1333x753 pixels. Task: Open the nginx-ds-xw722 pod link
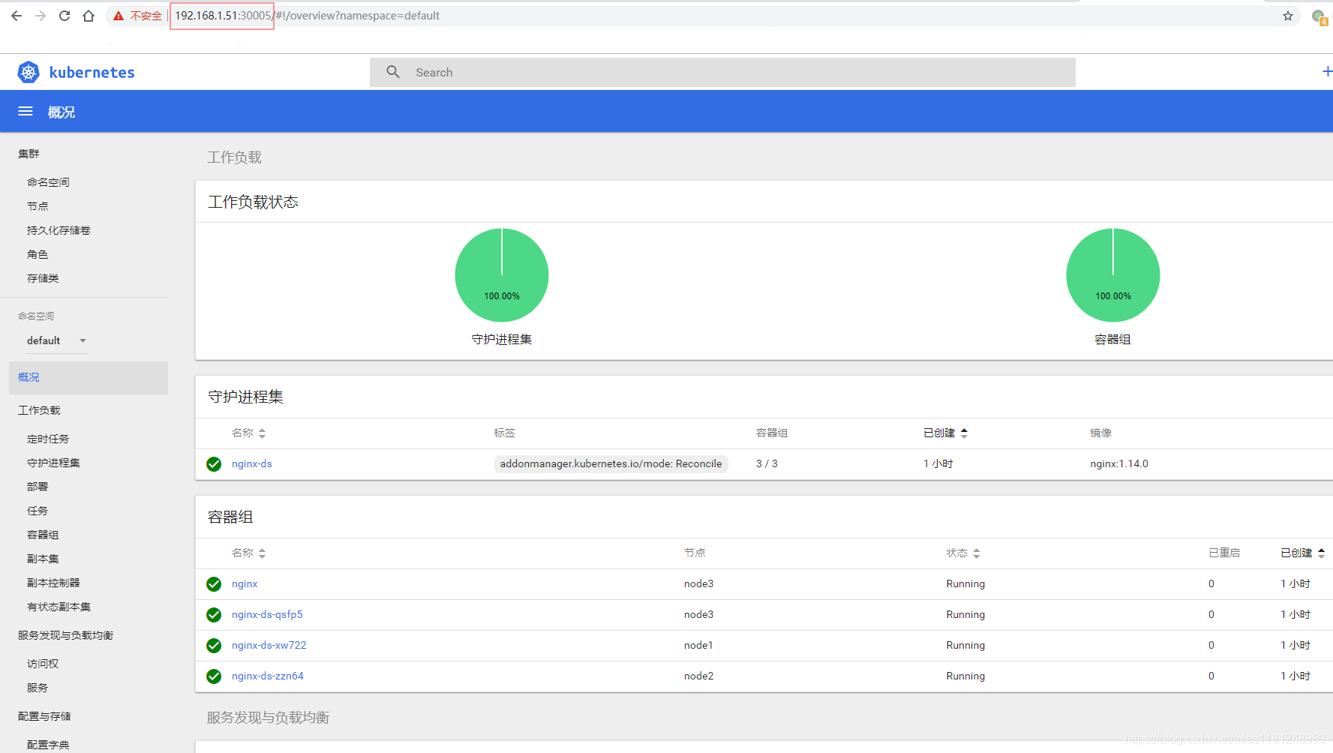(269, 646)
